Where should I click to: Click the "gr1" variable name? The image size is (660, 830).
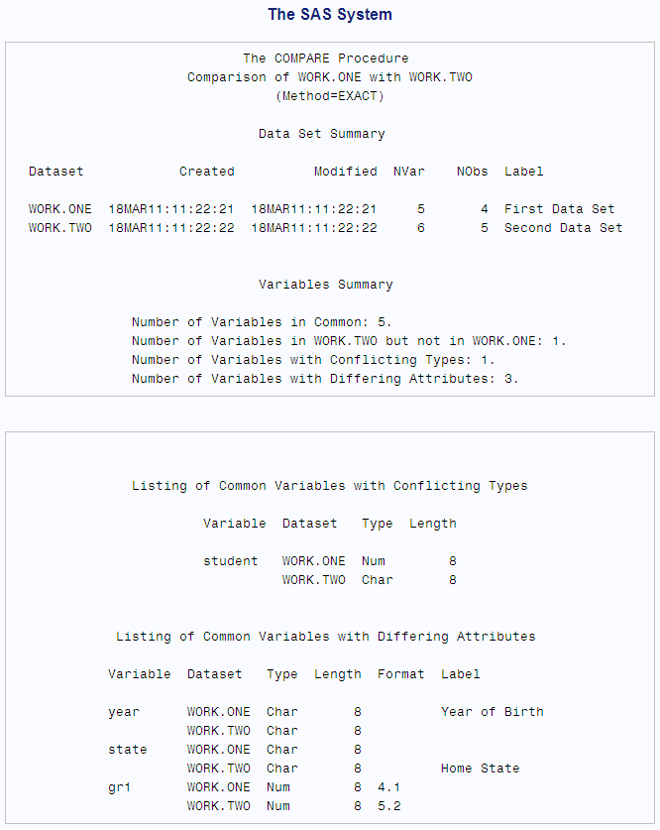[120, 787]
